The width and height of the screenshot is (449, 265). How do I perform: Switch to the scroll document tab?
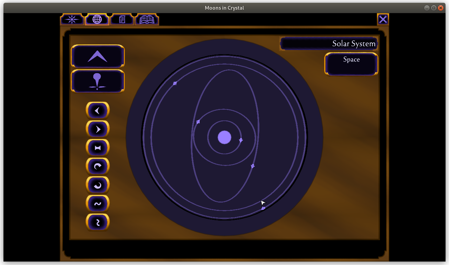click(x=122, y=19)
